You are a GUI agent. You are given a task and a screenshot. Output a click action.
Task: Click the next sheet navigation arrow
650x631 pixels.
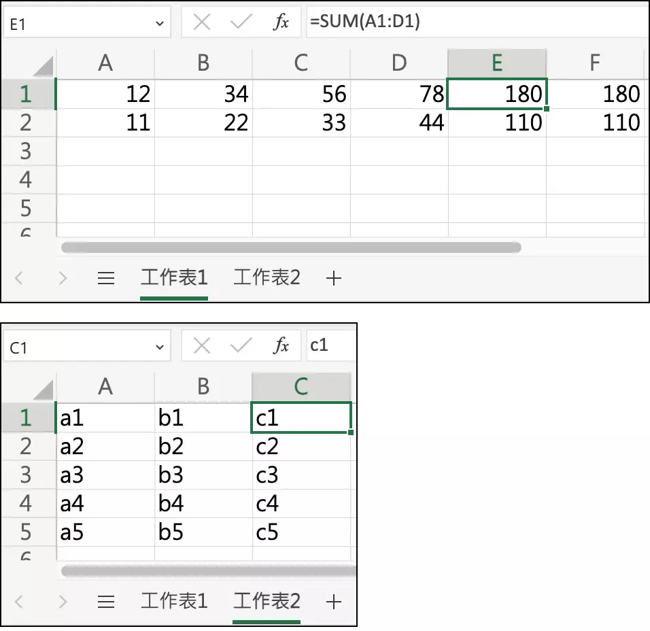click(63, 277)
